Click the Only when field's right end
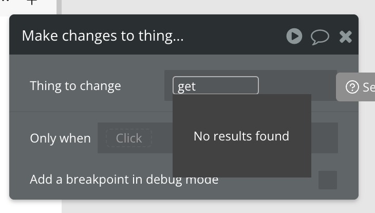The width and height of the screenshot is (375, 213). point(325,138)
